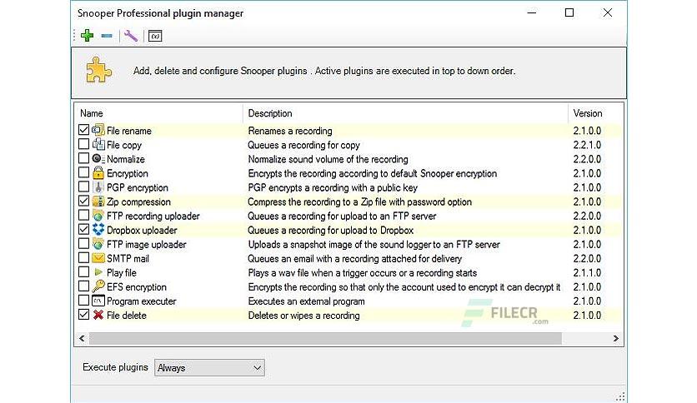Uncheck the File rename plugin checkbox
This screenshot has width=697, height=403.
[x=83, y=130]
